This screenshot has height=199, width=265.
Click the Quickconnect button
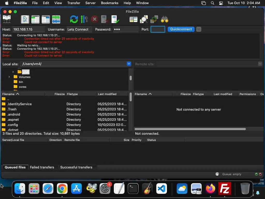181,29
